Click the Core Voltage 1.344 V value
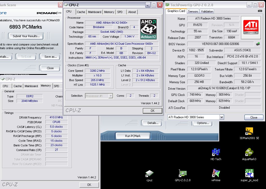 pos(129,36)
